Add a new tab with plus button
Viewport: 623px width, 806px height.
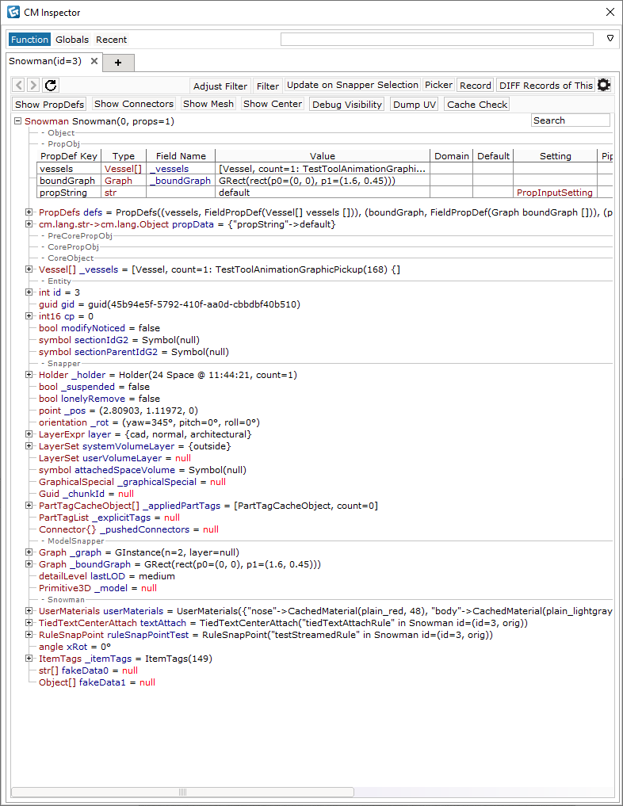point(118,63)
